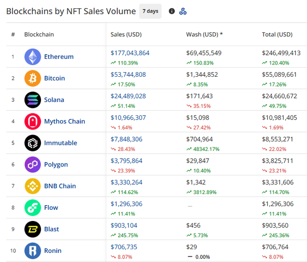Sort by Blockchain column header
307x262 pixels.
click(39, 35)
